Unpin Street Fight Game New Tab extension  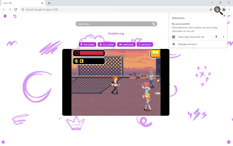[216, 37]
